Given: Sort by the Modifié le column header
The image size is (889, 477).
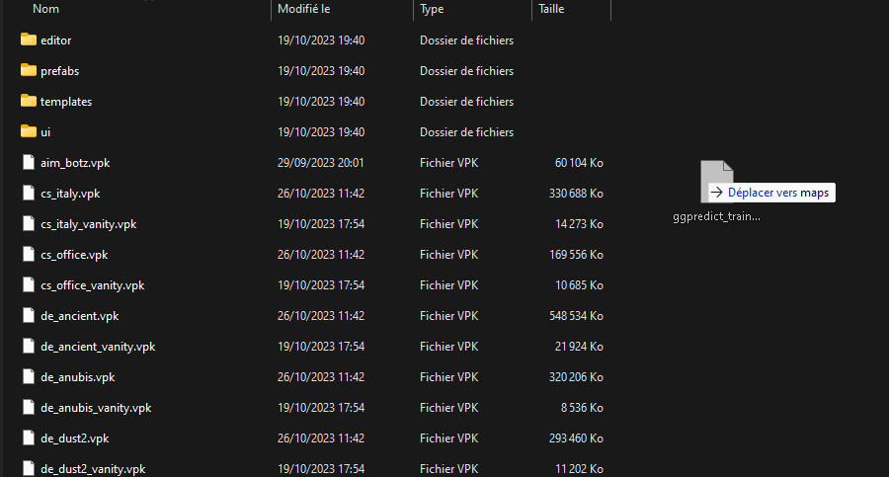Looking at the screenshot, I should click(x=304, y=9).
